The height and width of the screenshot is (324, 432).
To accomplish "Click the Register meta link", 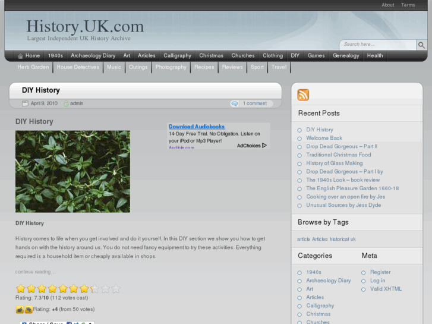I will tap(380, 272).
